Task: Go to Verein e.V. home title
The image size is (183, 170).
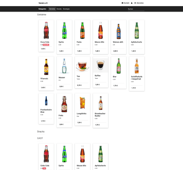Action: point(43,3)
